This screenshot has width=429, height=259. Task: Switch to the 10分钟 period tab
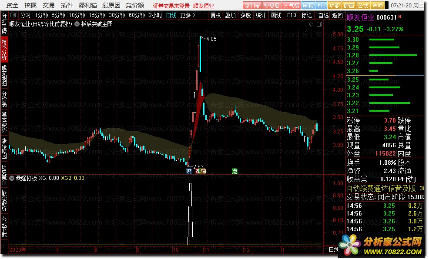pos(77,15)
